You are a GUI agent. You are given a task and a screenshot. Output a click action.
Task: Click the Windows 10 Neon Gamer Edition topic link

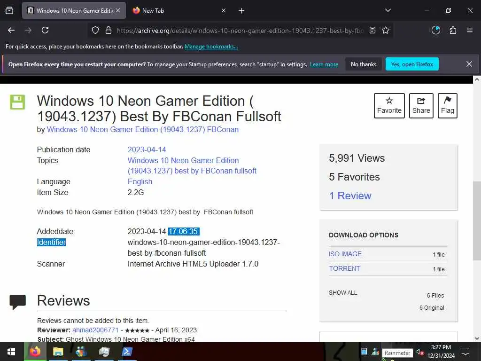tap(192, 165)
